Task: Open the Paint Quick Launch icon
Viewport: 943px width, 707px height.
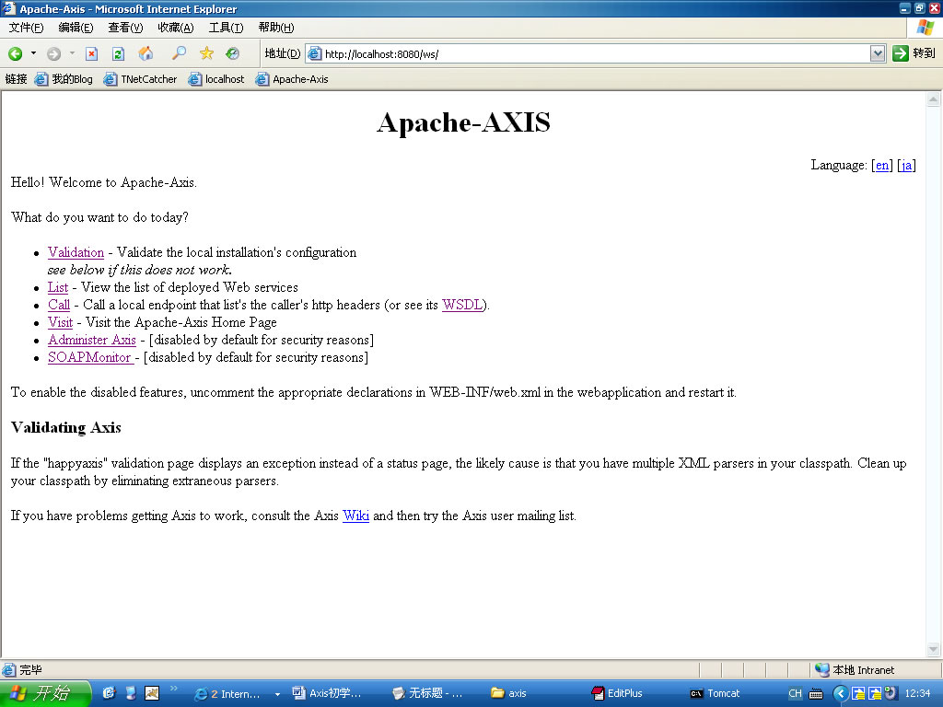Action: (x=152, y=693)
